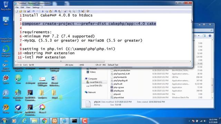The width and height of the screenshot is (221, 124).
Task: Open XAMPP control panel from taskbar
Action: [x=55, y=121]
